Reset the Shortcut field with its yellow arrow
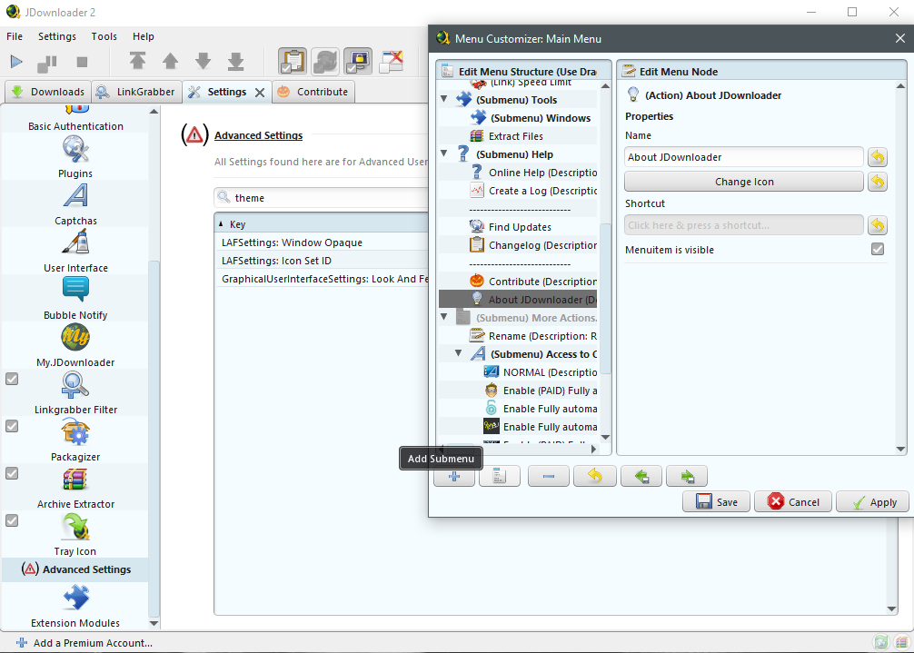The height and width of the screenshot is (653, 914). [878, 225]
